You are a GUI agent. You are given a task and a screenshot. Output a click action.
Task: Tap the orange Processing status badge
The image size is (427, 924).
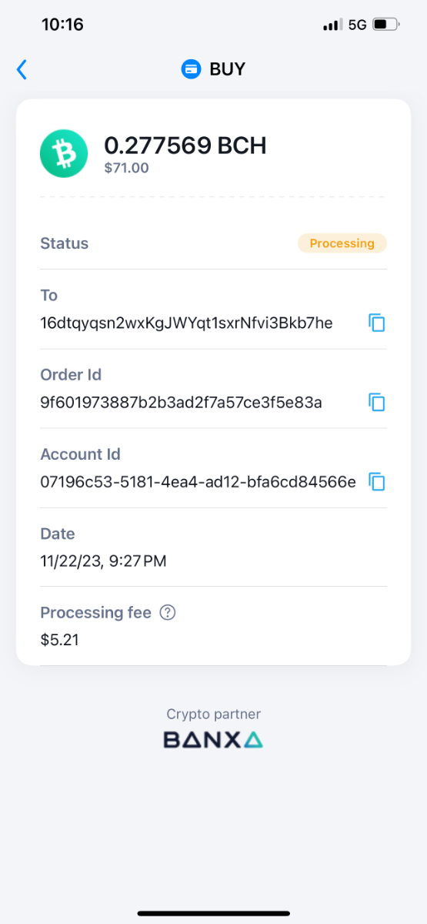(x=342, y=243)
